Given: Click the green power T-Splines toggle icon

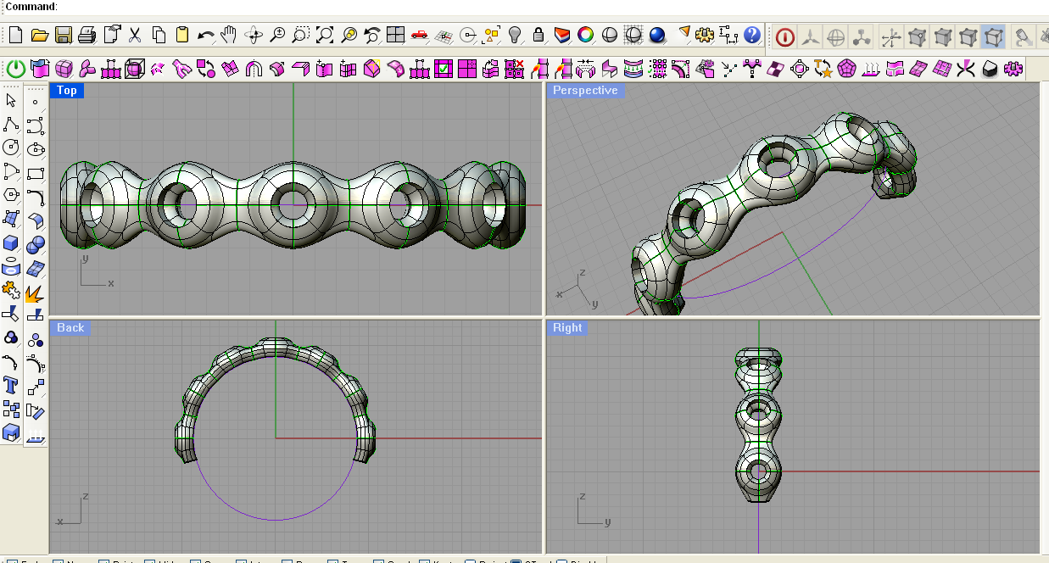Looking at the screenshot, I should tap(16, 69).
